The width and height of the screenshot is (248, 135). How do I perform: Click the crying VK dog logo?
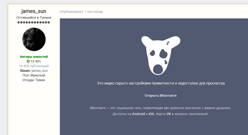pyautogui.click(x=161, y=55)
